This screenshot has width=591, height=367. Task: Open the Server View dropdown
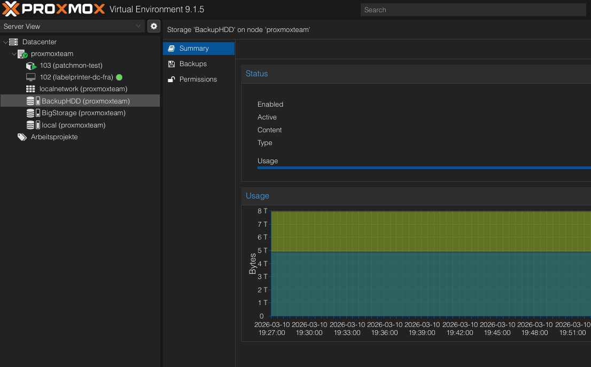coord(73,26)
